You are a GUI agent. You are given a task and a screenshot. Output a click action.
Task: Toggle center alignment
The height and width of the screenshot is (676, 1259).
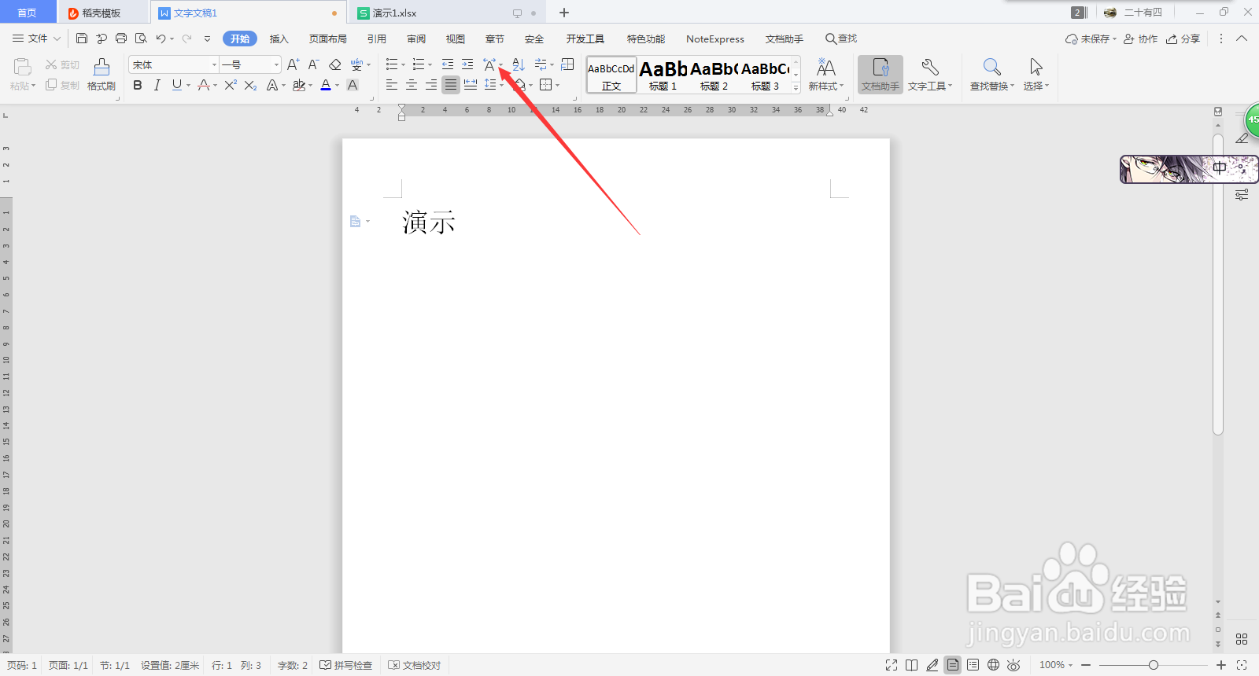pyautogui.click(x=412, y=85)
